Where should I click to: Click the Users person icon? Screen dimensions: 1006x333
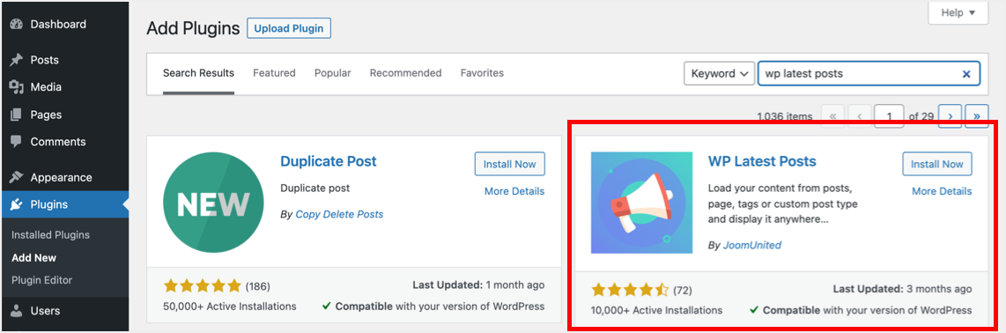coord(17,311)
